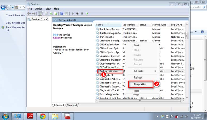Select the BranchCache service row

click(140, 37)
